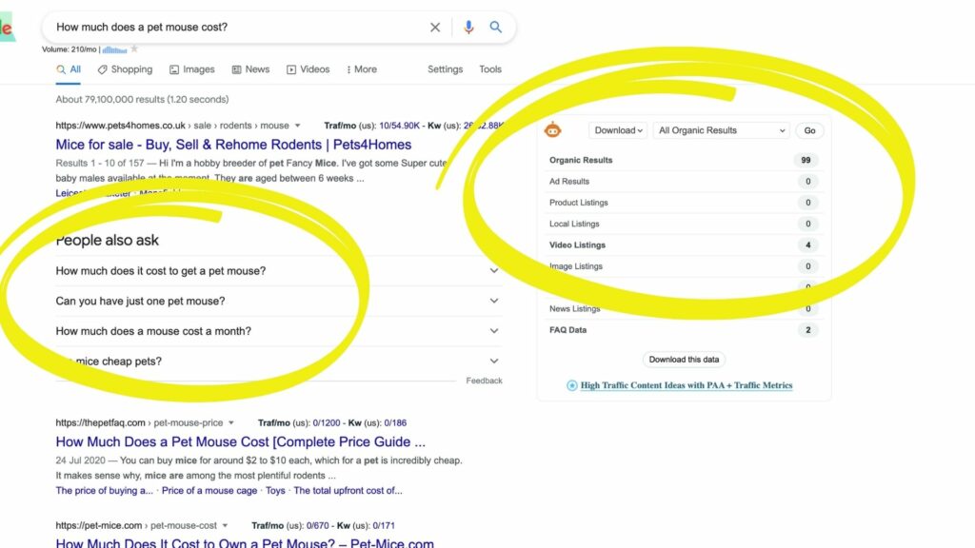
Task: Click the 0/1200 traffic value for thepetfaq
Action: coord(327,423)
